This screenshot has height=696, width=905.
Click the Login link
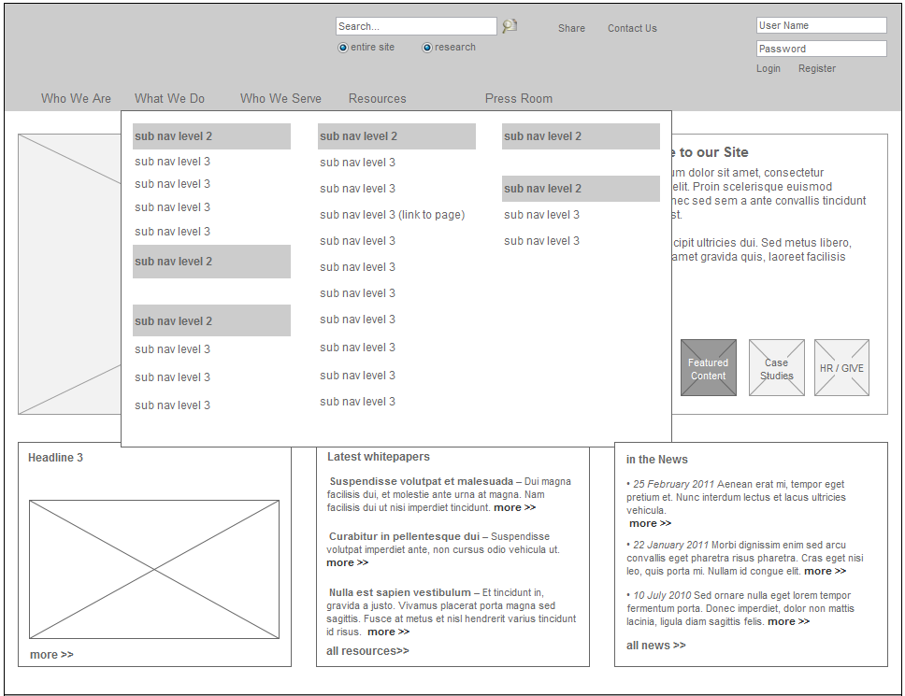click(x=769, y=68)
